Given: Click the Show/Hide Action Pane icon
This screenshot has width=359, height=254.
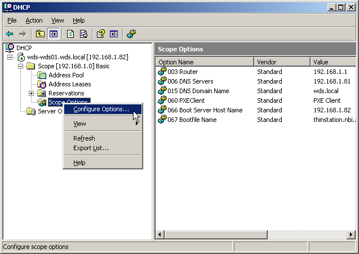Looking at the screenshot, I should click(x=114, y=34).
